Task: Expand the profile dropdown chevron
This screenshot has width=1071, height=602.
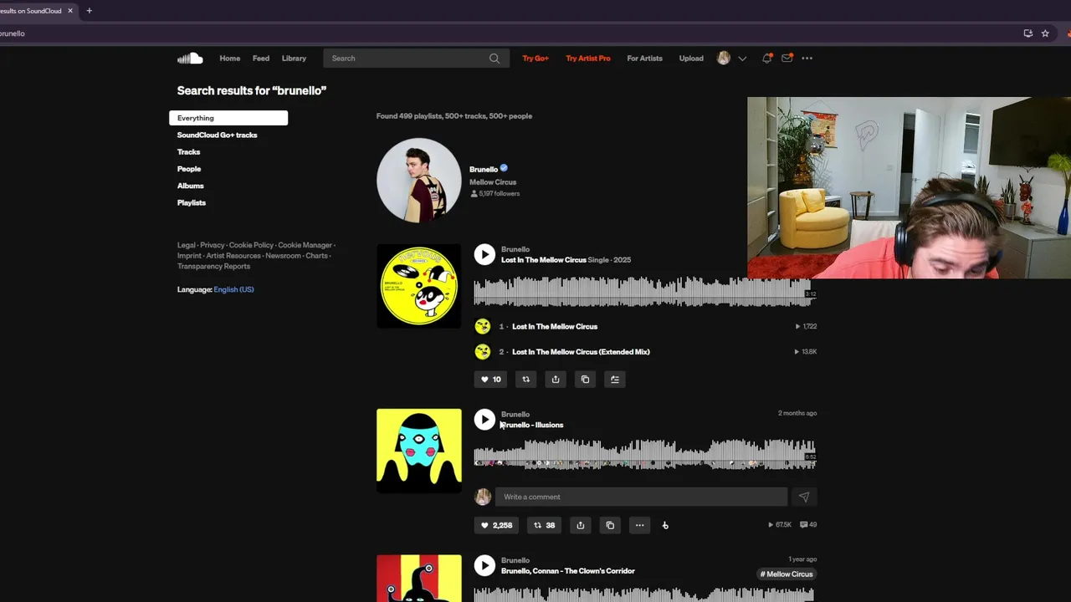Action: point(742,59)
